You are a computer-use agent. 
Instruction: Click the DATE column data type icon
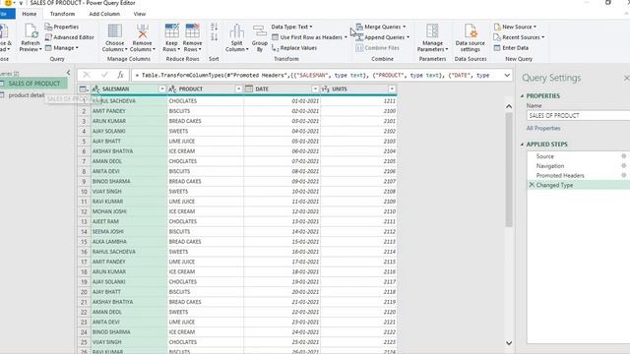tap(249, 89)
